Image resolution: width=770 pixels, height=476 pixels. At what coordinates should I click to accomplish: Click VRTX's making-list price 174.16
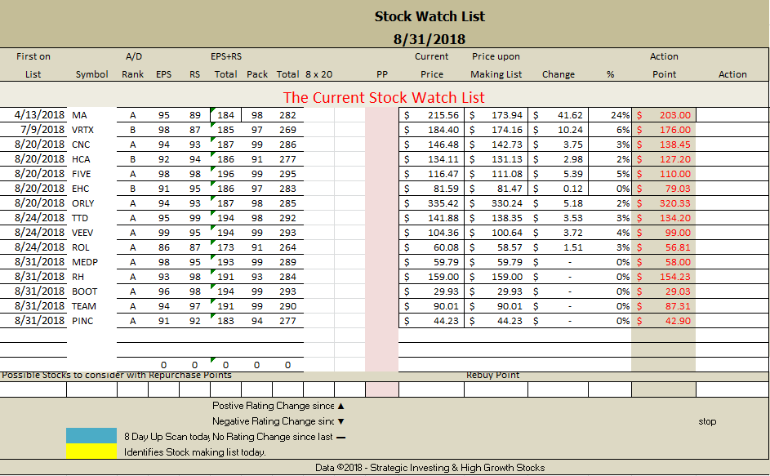tap(507, 130)
